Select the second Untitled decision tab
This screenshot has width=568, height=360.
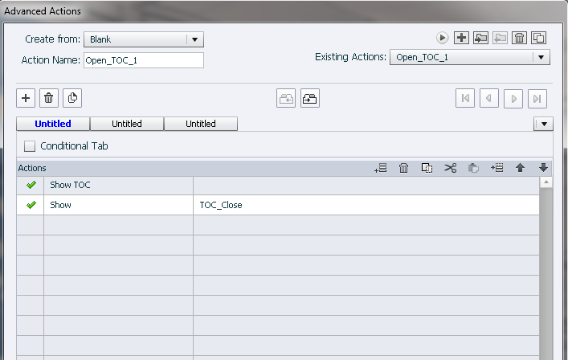tap(126, 124)
